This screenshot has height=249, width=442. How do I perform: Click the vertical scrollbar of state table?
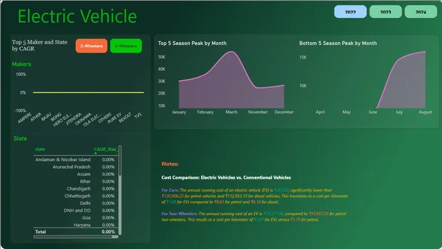[119, 190]
